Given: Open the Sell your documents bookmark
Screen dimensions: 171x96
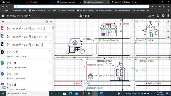Looking at the screenshot, I should (85, 11).
